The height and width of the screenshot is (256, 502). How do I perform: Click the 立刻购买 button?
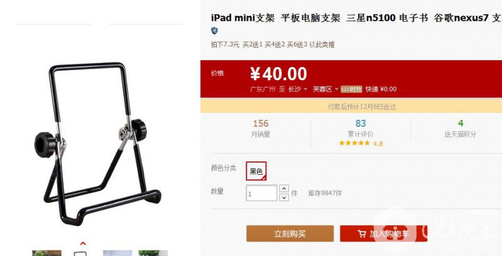tap(290, 233)
